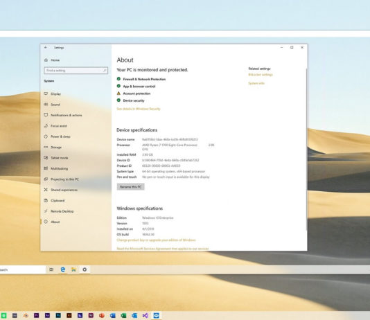
Task: Open After Effects from bottom taskbar
Action: [47, 315]
